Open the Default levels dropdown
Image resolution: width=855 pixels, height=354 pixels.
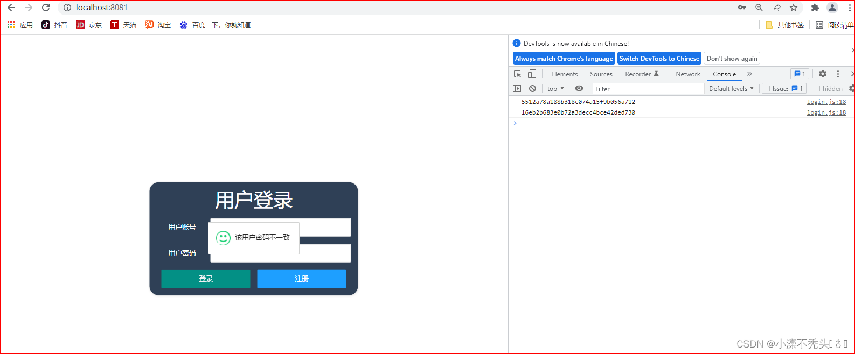click(731, 89)
